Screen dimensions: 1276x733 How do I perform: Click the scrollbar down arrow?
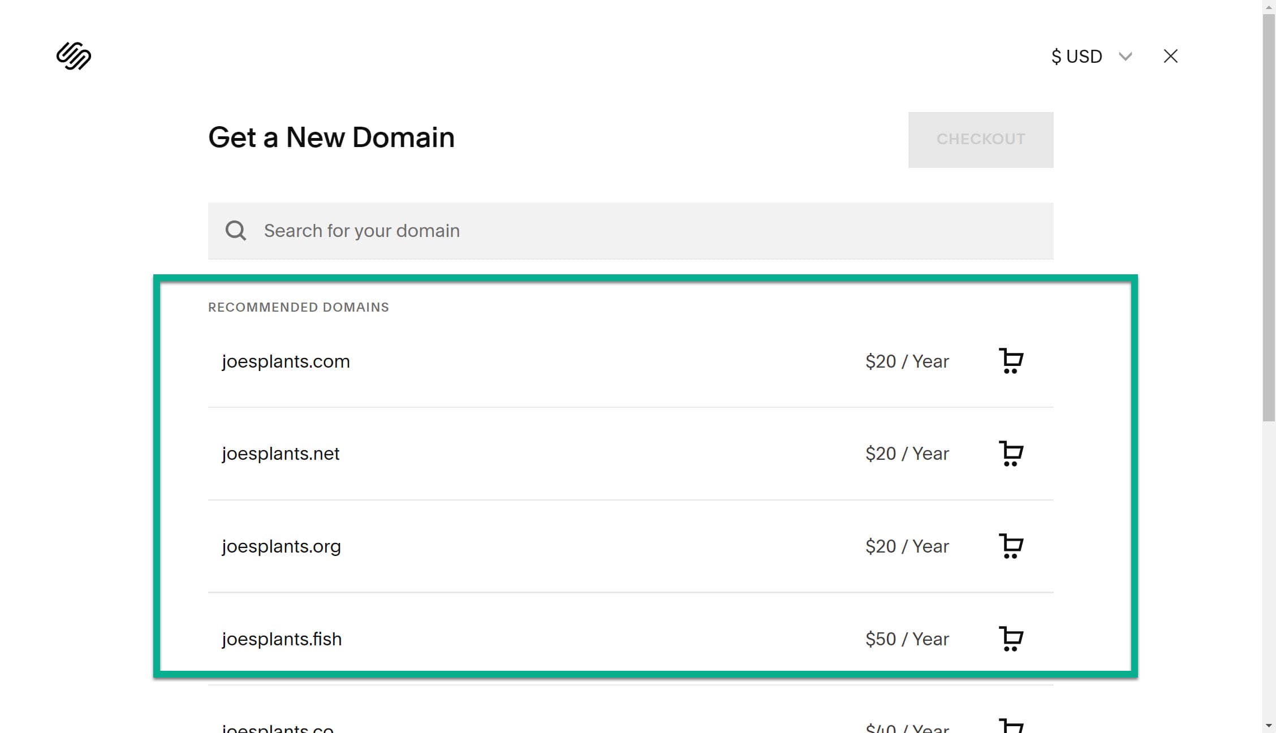point(1269,726)
